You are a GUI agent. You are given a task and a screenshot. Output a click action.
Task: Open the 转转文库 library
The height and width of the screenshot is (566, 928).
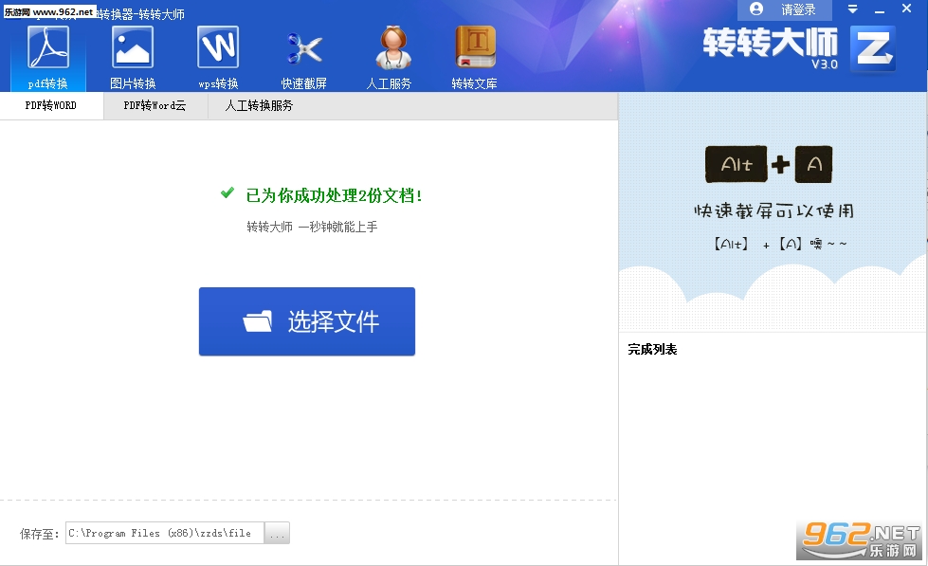pos(474,58)
